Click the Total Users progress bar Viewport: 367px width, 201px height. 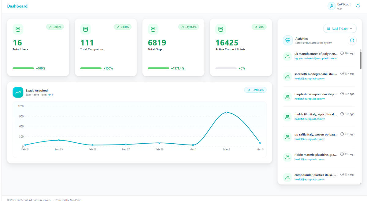pos(23,68)
